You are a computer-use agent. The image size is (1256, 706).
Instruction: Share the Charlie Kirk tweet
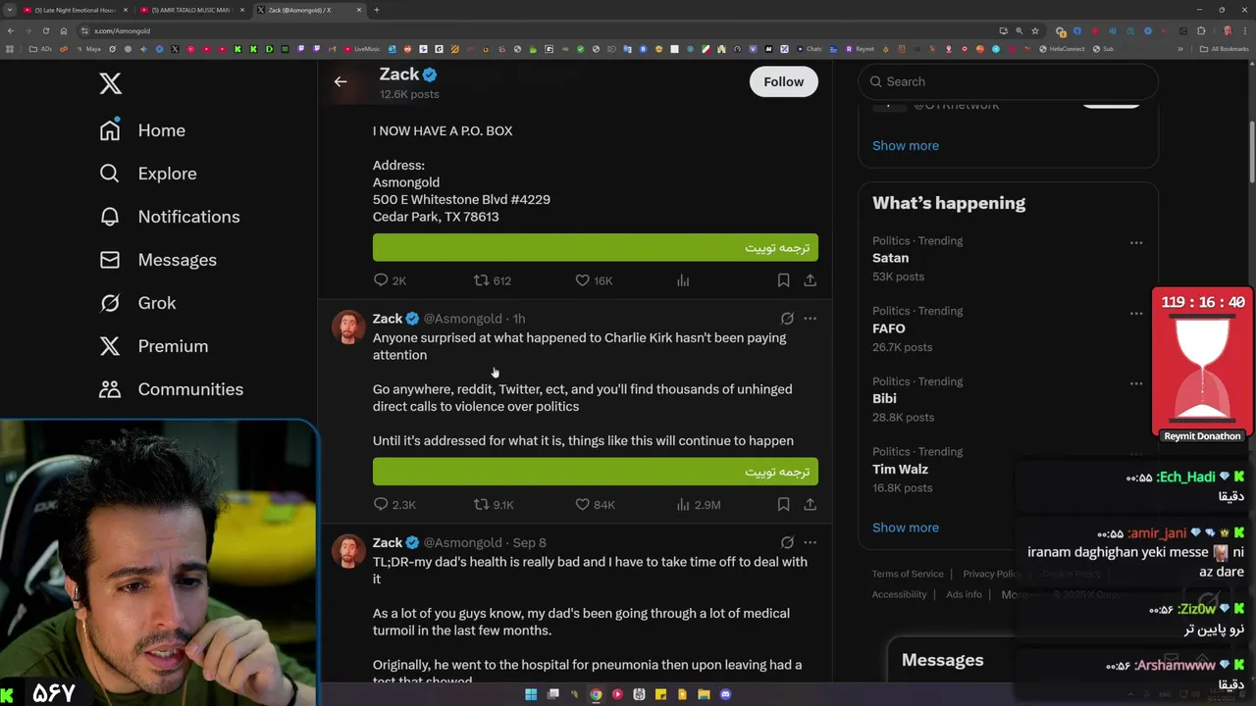(810, 504)
